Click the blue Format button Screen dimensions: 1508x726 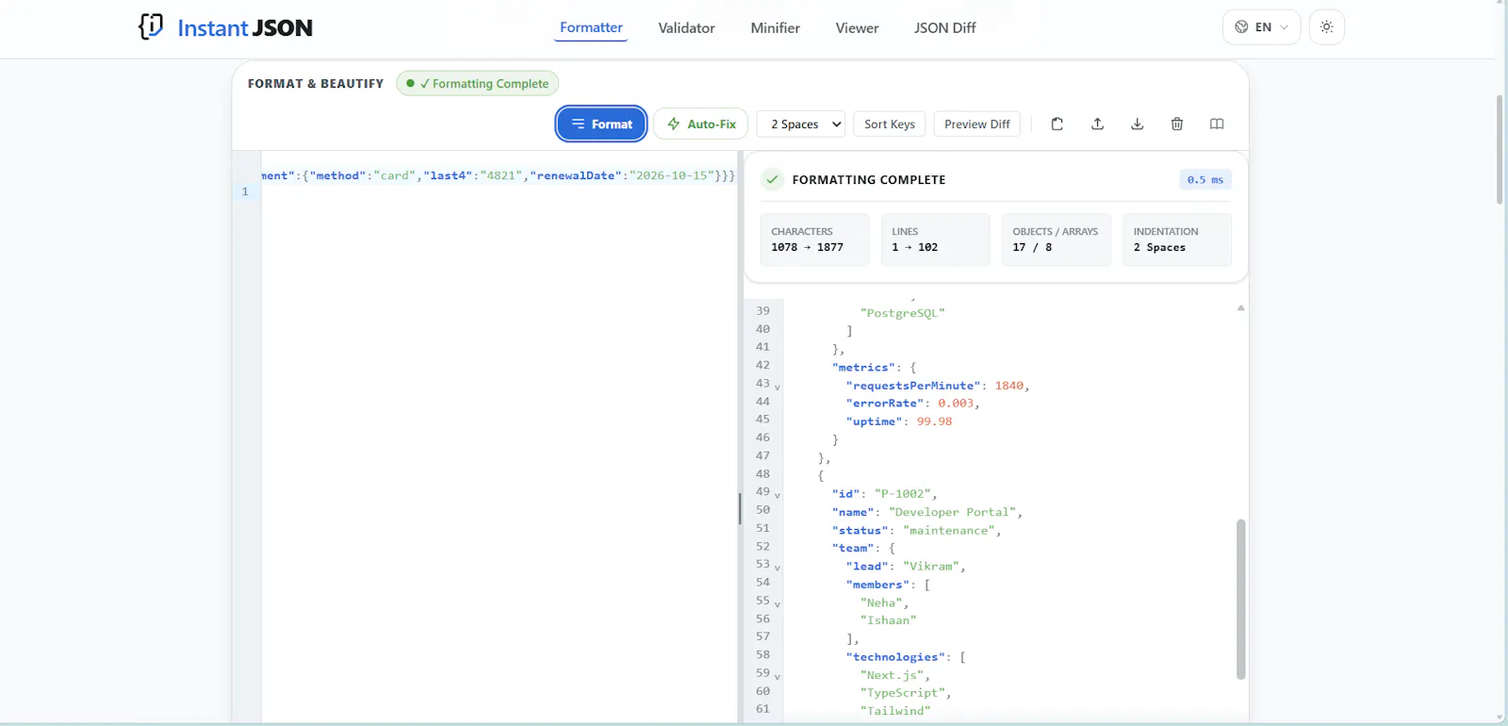(601, 124)
